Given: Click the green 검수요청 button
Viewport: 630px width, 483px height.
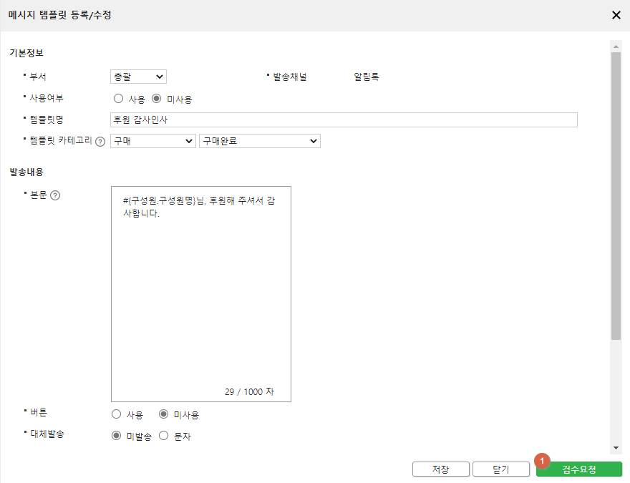Looking at the screenshot, I should [x=579, y=469].
